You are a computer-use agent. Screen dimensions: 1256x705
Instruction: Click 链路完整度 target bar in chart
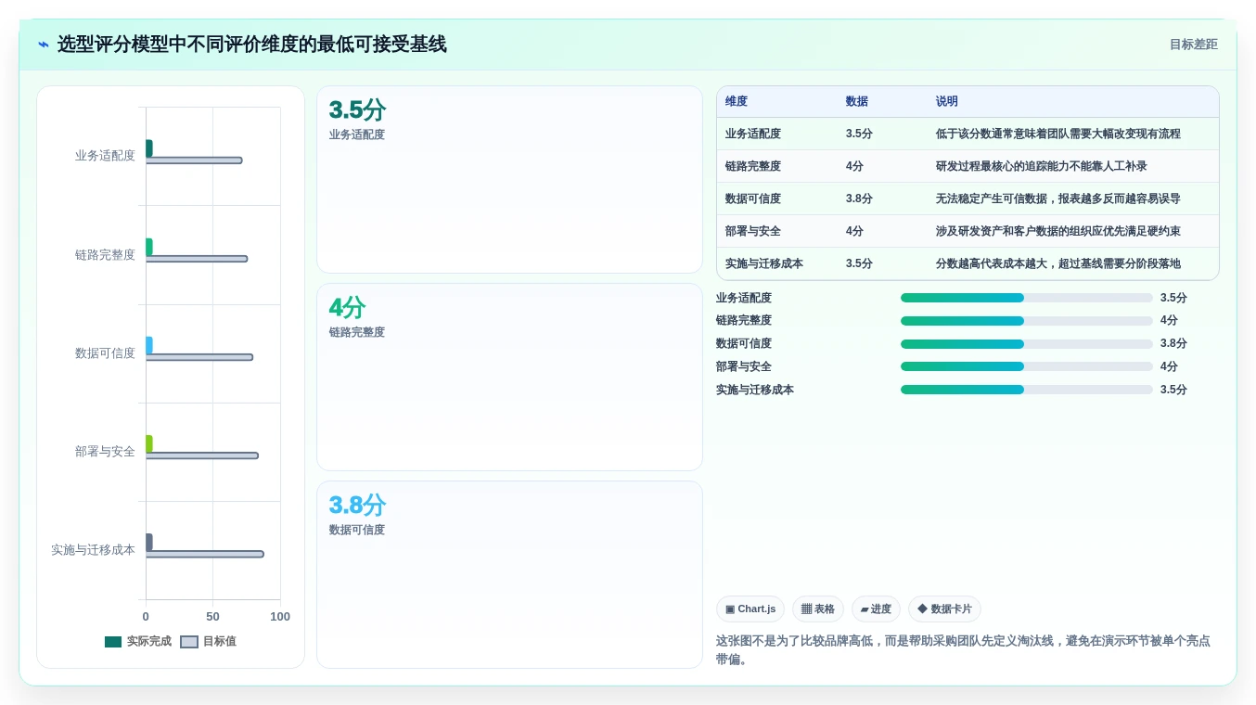tap(197, 259)
